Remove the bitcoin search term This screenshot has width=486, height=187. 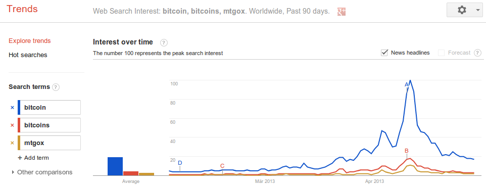13,108
